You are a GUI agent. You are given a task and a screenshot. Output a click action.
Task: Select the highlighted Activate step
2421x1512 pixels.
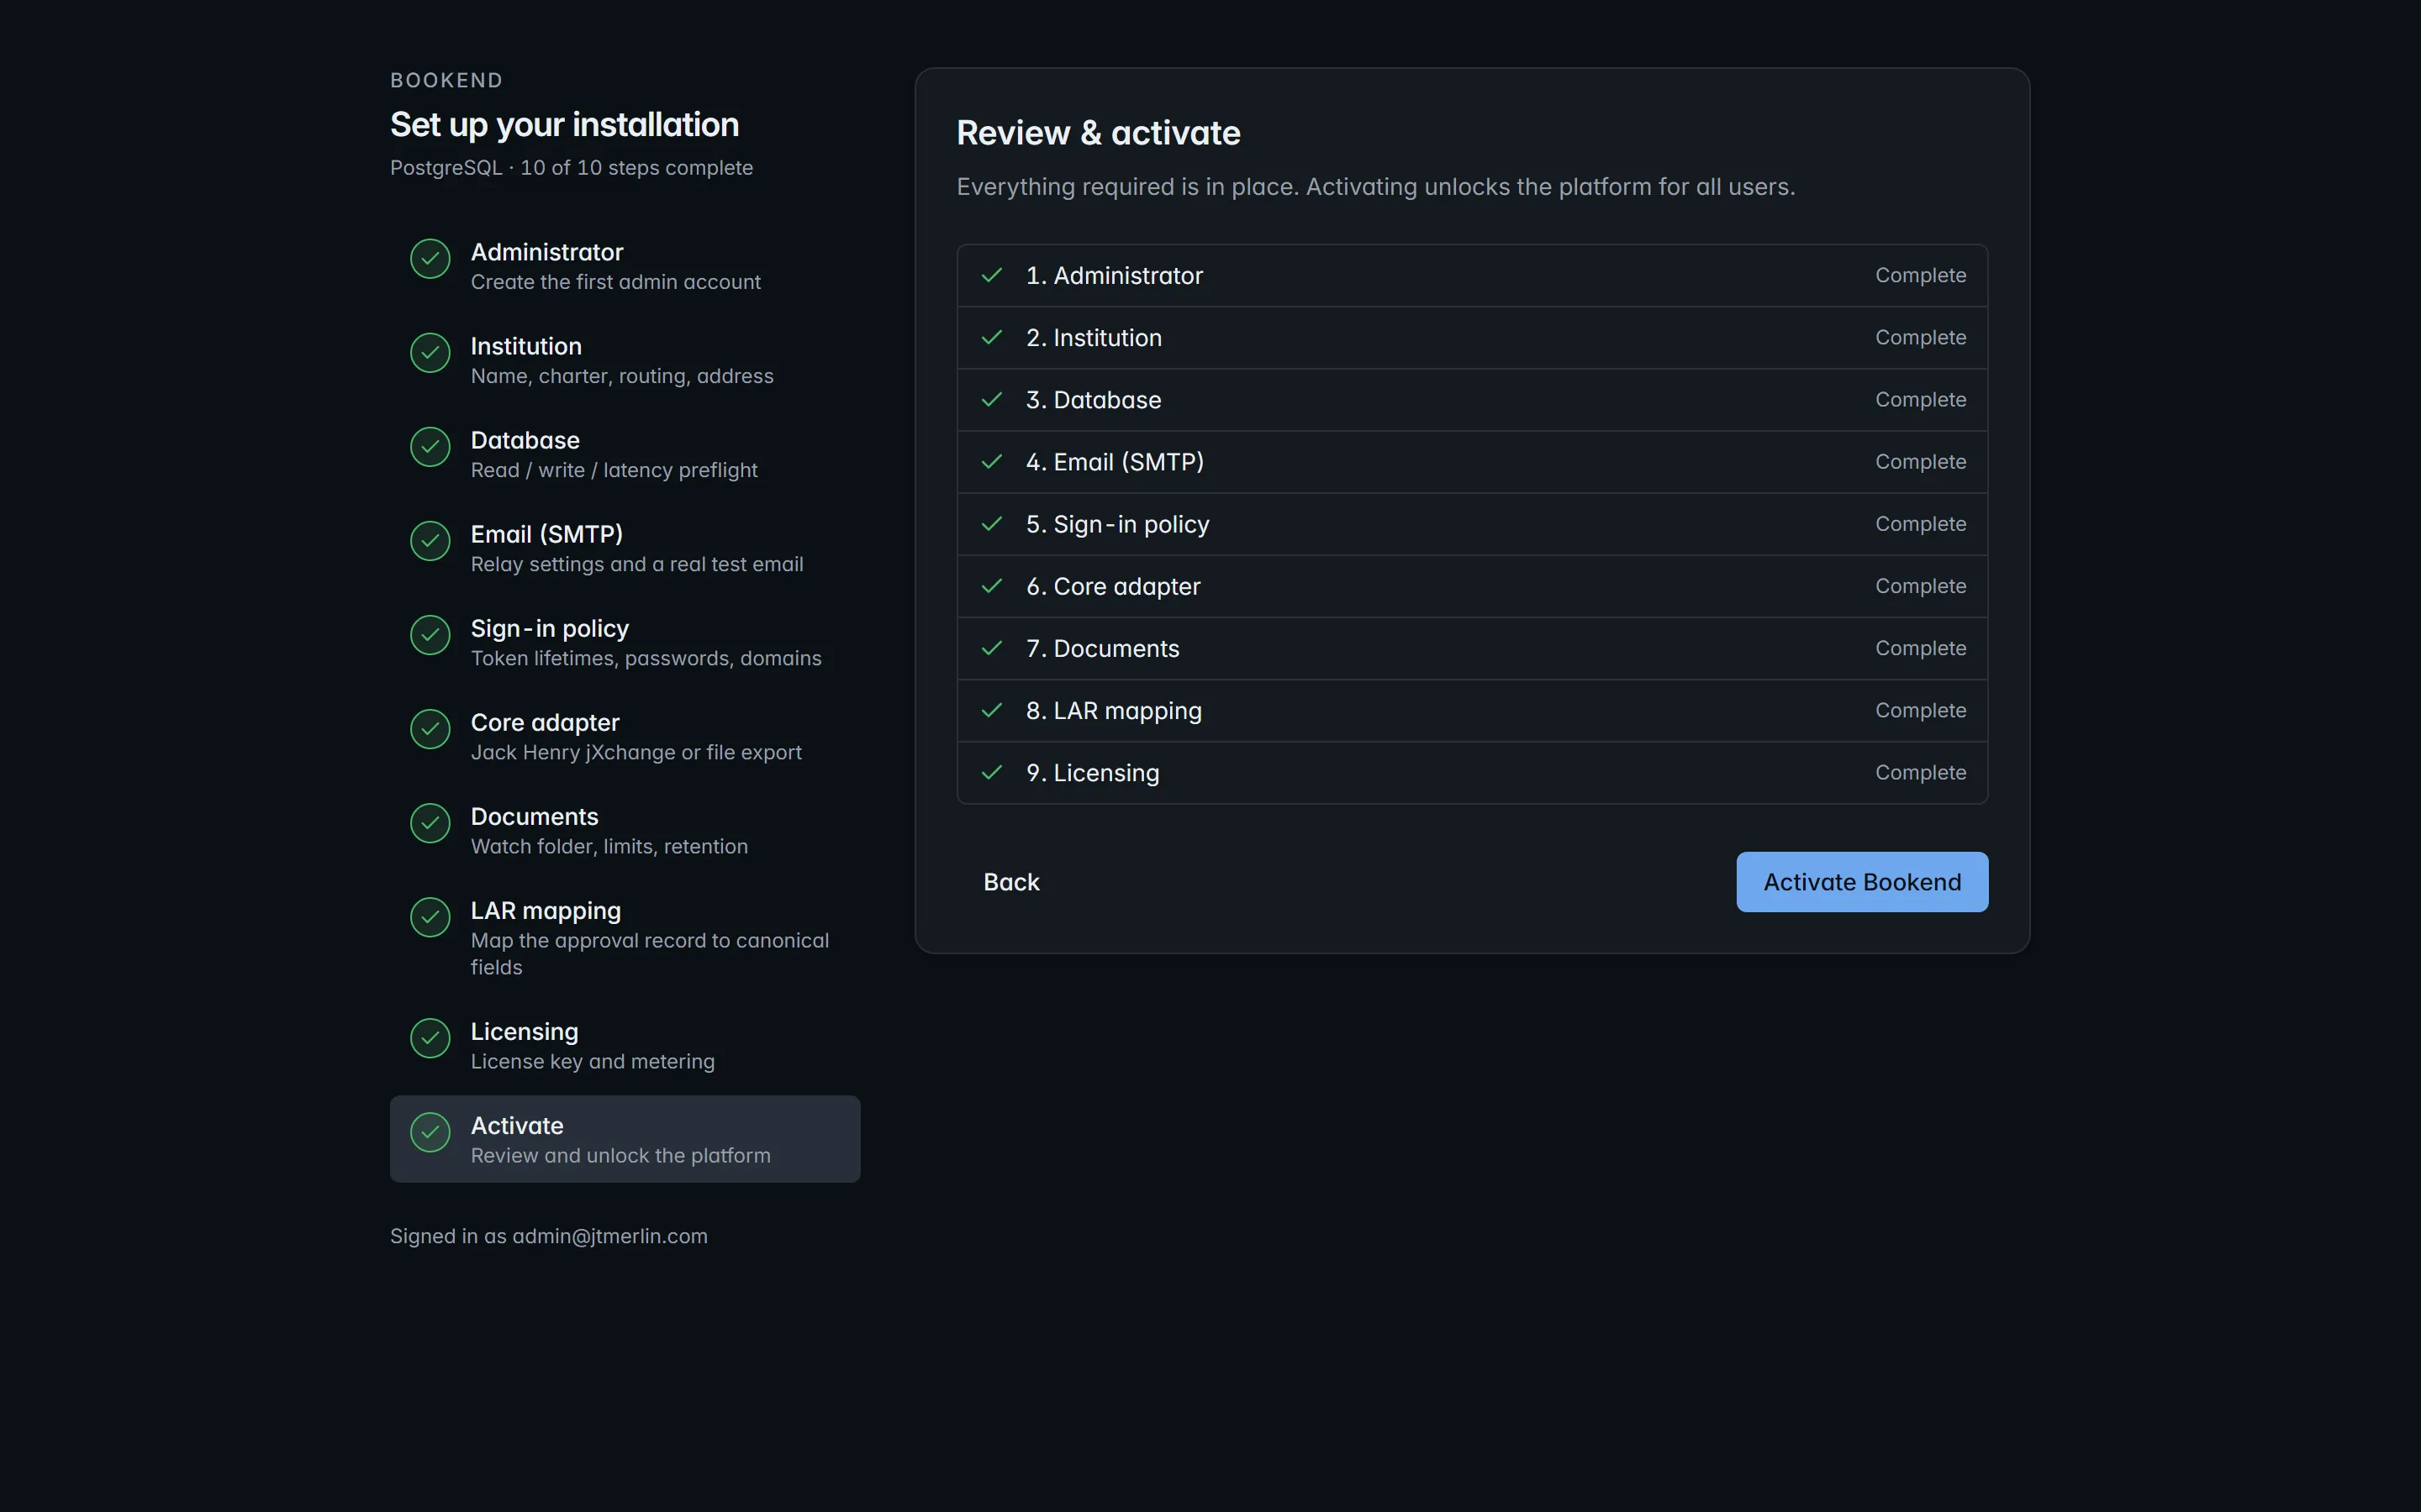point(625,1139)
